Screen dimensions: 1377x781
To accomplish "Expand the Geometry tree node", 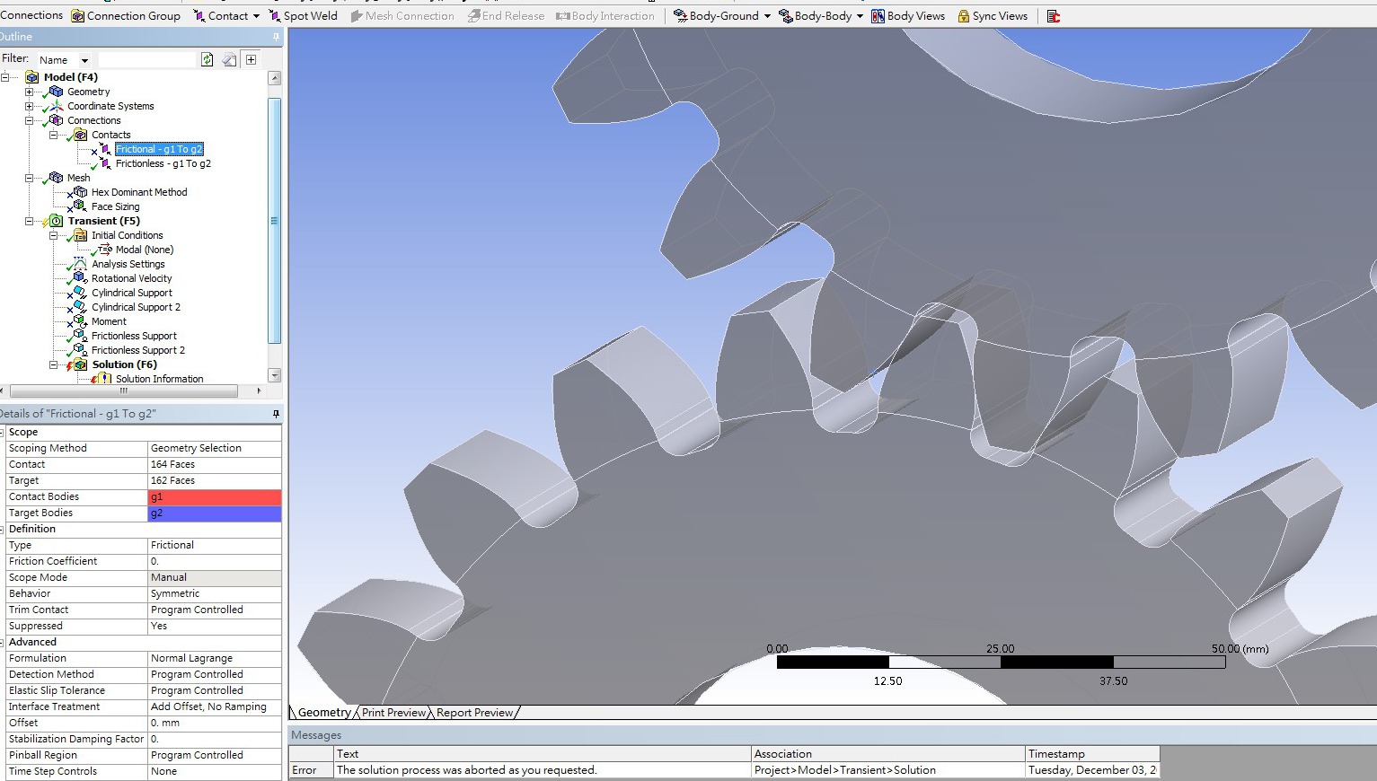I will [30, 92].
